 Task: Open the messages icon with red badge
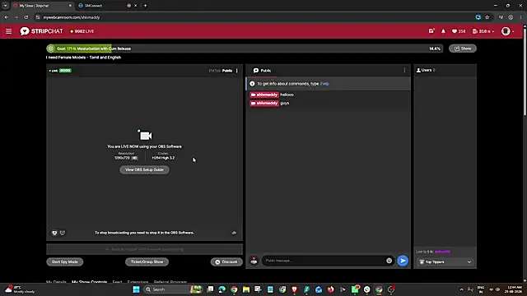click(431, 31)
